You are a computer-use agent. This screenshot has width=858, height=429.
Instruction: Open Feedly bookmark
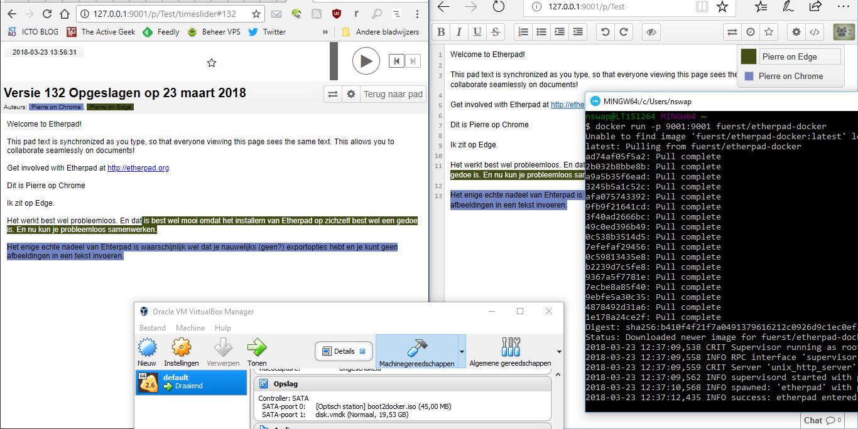pos(161,32)
